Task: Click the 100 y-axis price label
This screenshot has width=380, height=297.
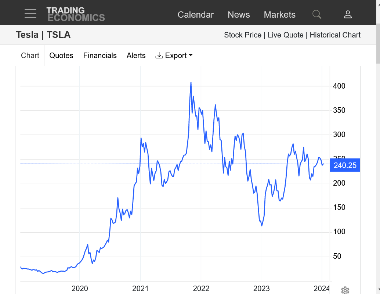Action: (339, 232)
